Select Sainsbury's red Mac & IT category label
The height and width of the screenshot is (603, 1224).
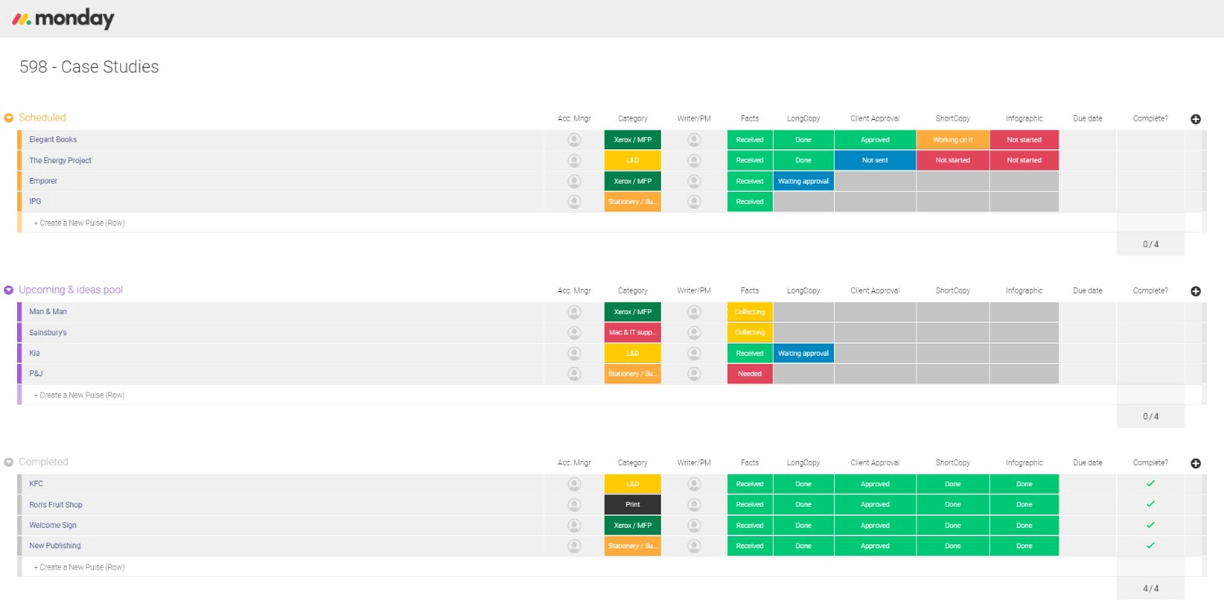click(x=632, y=333)
